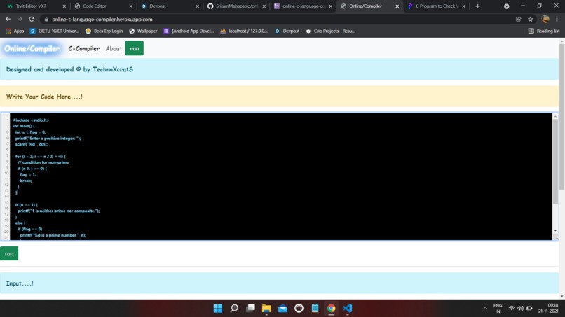Open Windows Start menu
Screen dimensions: 565x317
[x=217, y=309]
